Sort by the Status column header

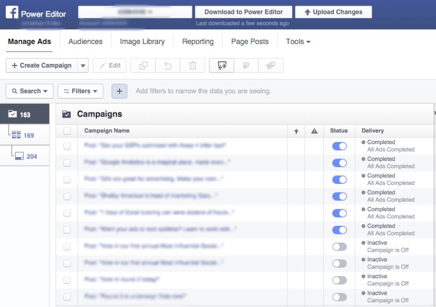click(339, 131)
